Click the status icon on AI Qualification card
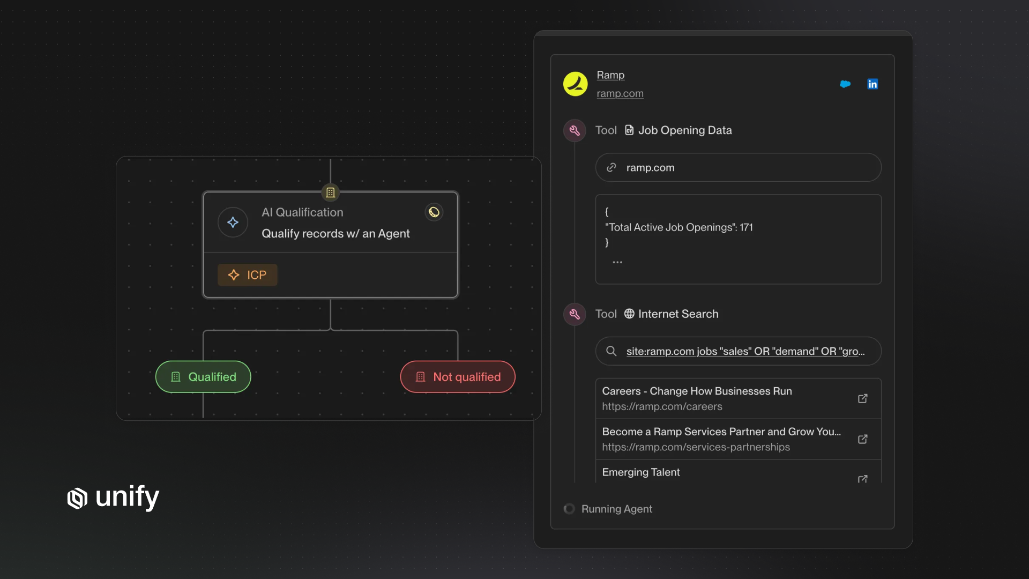 click(434, 212)
